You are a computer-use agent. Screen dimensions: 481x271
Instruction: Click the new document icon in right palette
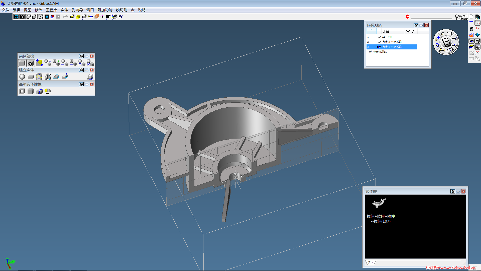471,17
